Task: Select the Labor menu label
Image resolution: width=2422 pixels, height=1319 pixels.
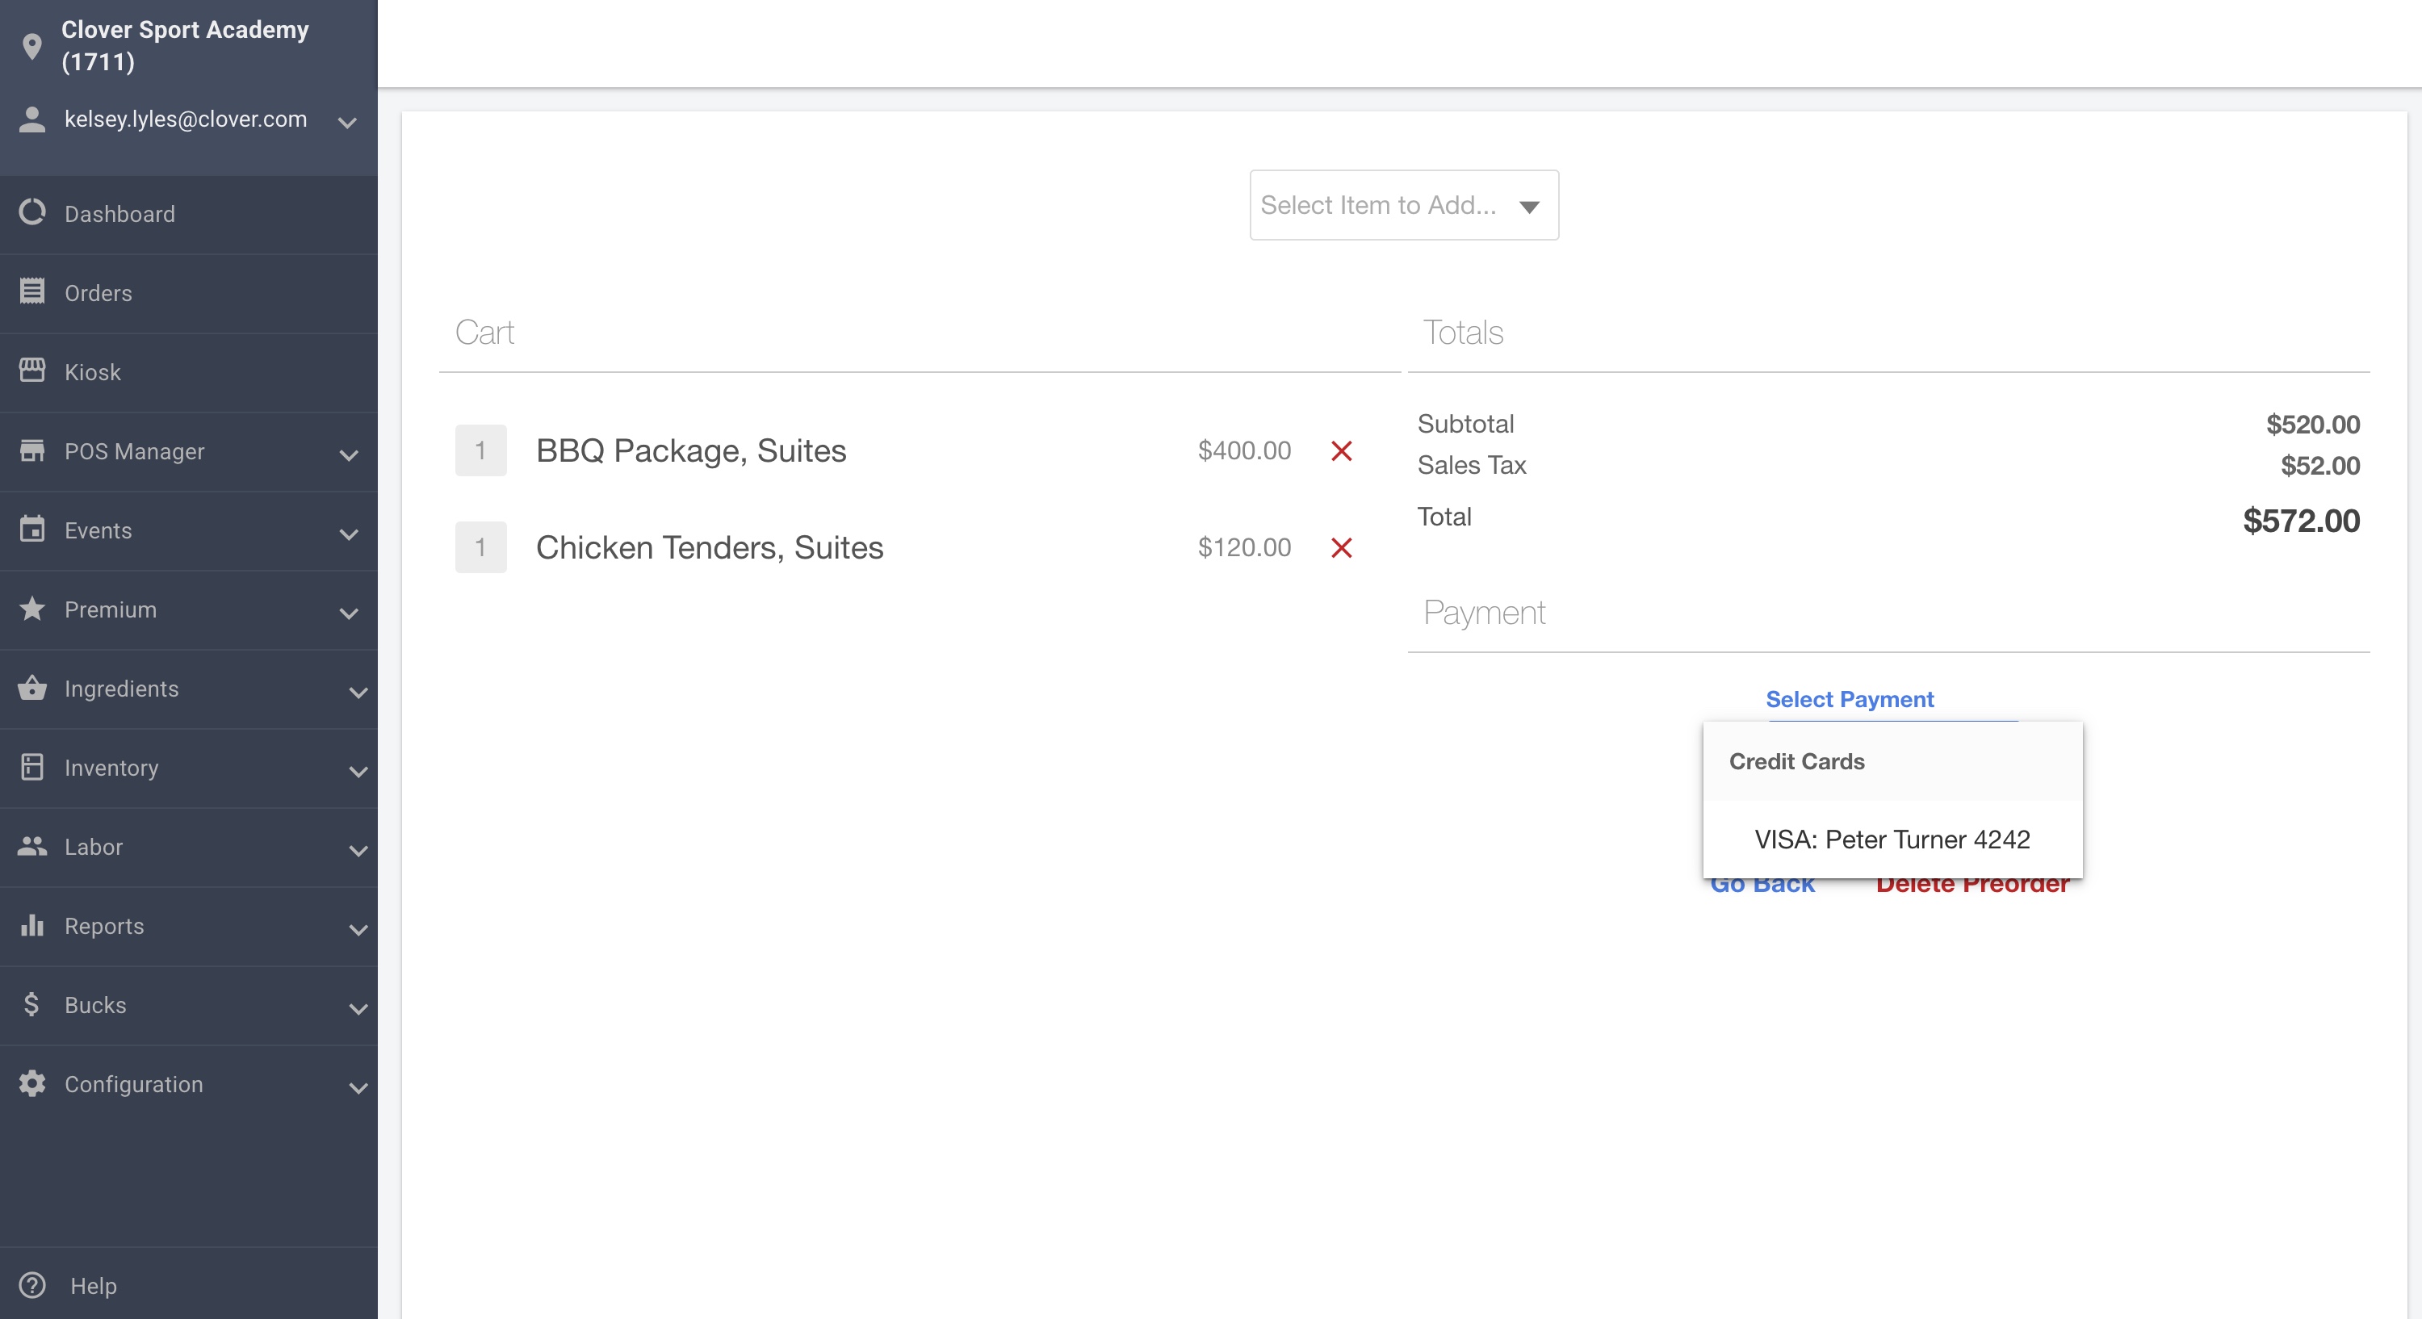Action: [x=94, y=847]
